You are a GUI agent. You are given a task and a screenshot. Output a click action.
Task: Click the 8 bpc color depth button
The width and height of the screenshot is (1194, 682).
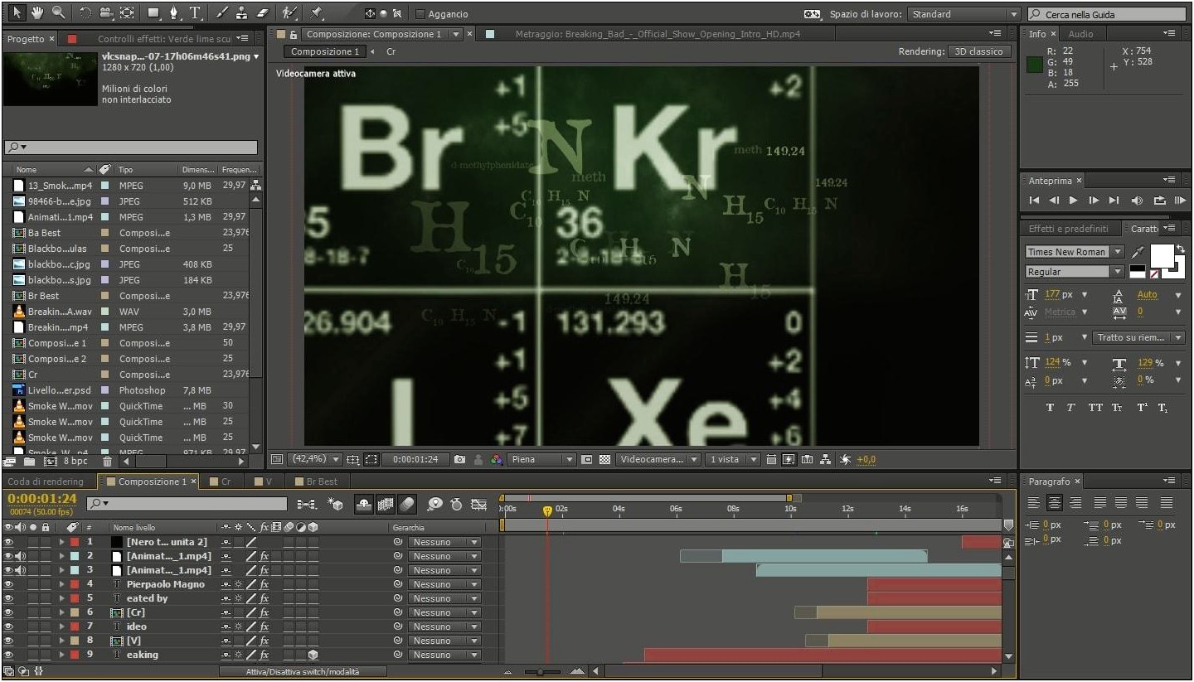pyautogui.click(x=75, y=462)
